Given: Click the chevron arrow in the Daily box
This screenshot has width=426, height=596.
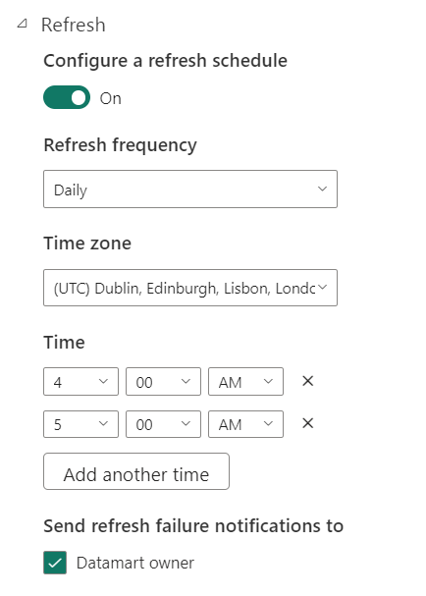Looking at the screenshot, I should (x=322, y=189).
